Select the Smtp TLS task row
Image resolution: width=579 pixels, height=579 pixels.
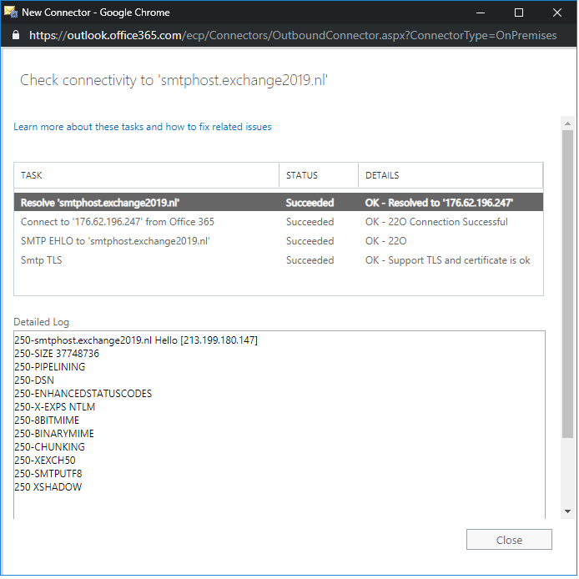pos(42,260)
